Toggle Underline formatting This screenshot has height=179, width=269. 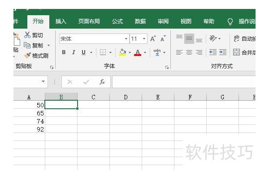pyautogui.click(x=83, y=52)
